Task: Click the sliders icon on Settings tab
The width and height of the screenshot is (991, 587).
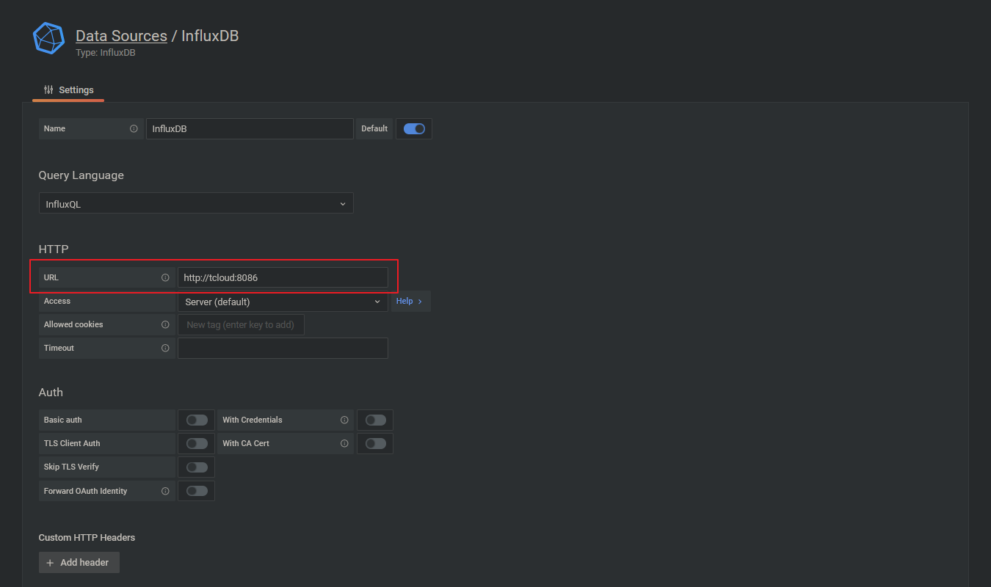Action: [x=48, y=90]
